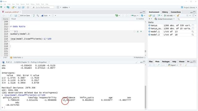Click the Print document icon
The width and height of the screenshot is (198, 111).
point(28,7)
